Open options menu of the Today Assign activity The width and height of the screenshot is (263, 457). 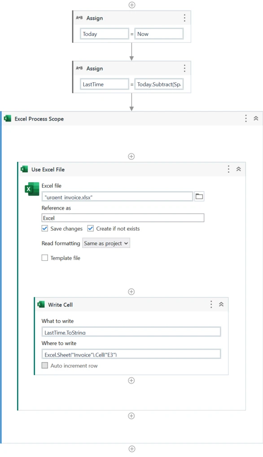pyautogui.click(x=184, y=18)
